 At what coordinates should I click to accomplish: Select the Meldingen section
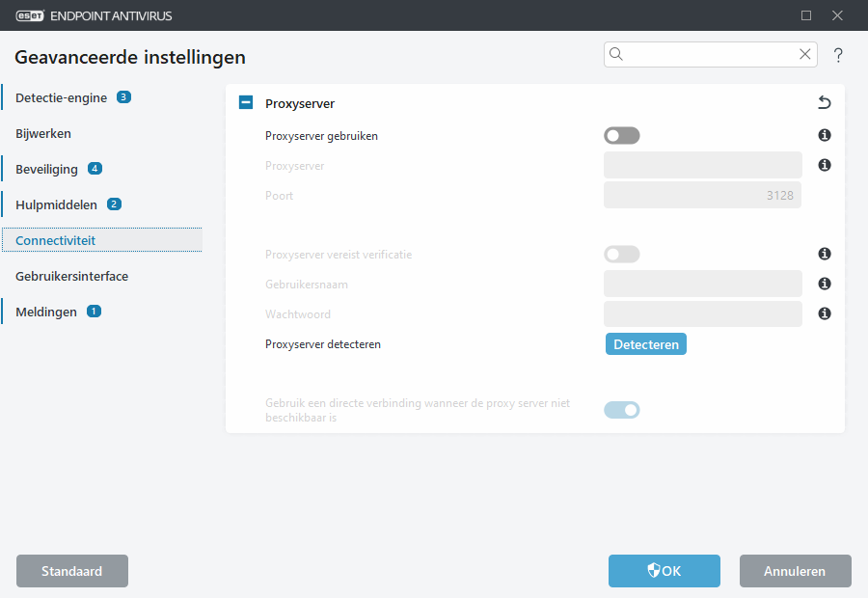pyautogui.click(x=45, y=312)
